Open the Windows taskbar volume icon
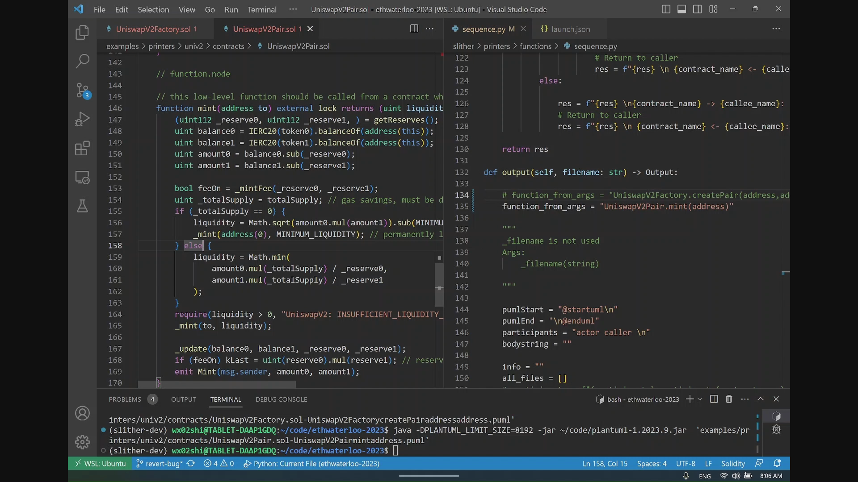Image resolution: width=858 pixels, height=482 pixels. (x=736, y=476)
